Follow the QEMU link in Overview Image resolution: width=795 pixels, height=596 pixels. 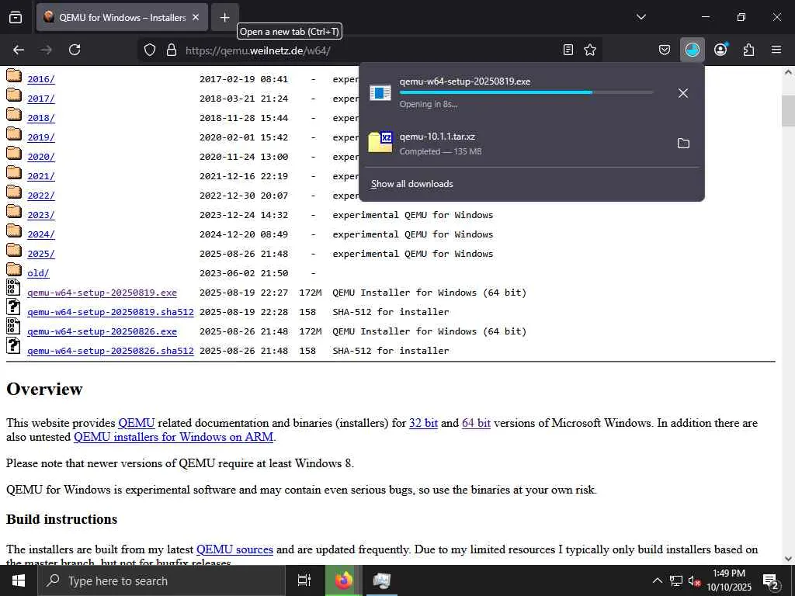[137, 423]
